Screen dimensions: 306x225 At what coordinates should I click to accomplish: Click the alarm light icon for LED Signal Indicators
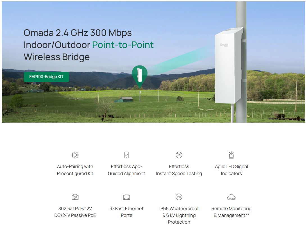[x=231, y=155]
